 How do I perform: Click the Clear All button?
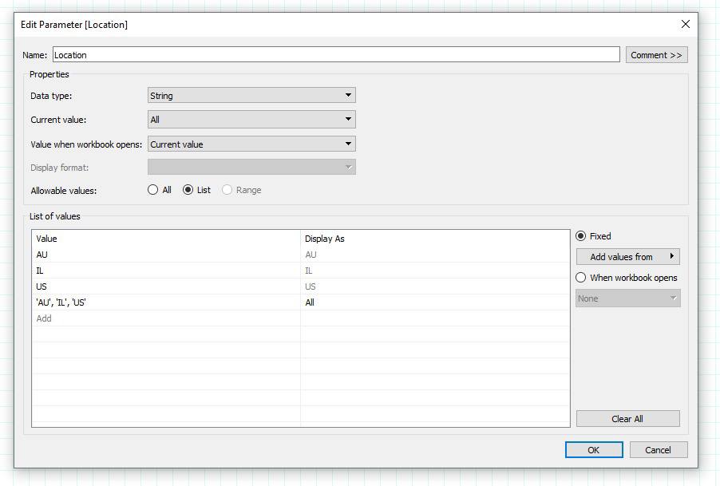[x=627, y=419]
